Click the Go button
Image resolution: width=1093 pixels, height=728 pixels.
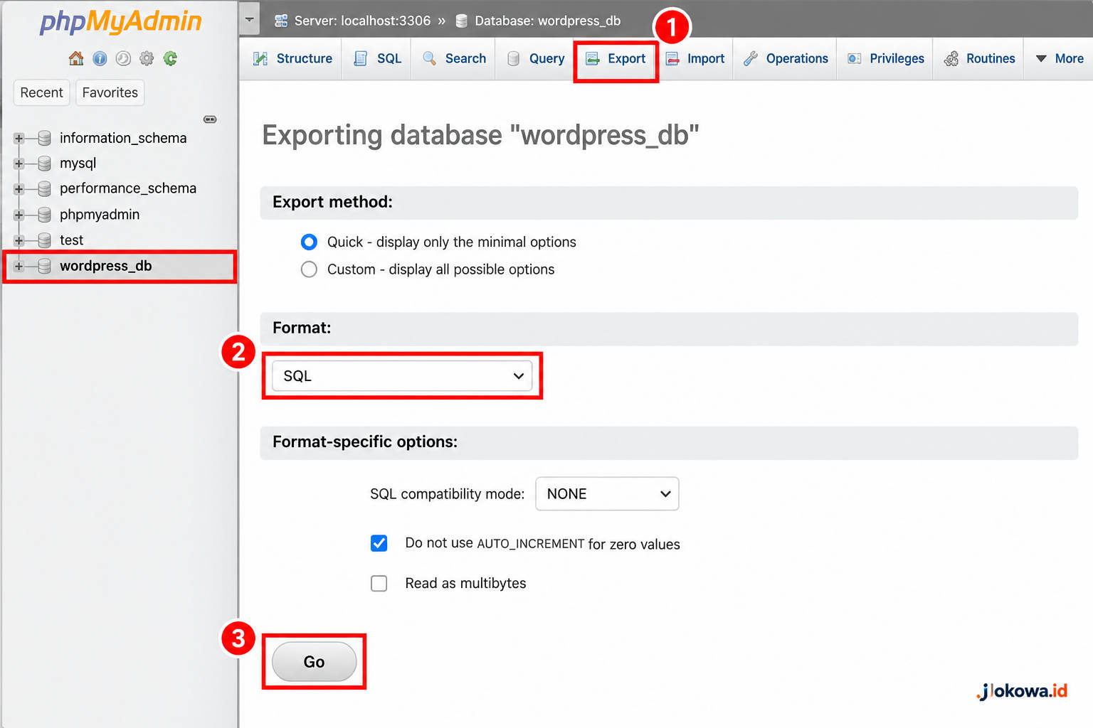314,662
